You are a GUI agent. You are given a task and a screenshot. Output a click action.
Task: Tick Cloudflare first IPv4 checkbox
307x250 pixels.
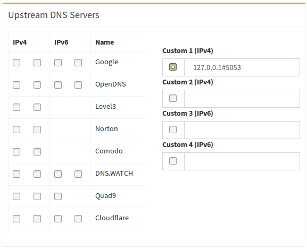coord(16,219)
